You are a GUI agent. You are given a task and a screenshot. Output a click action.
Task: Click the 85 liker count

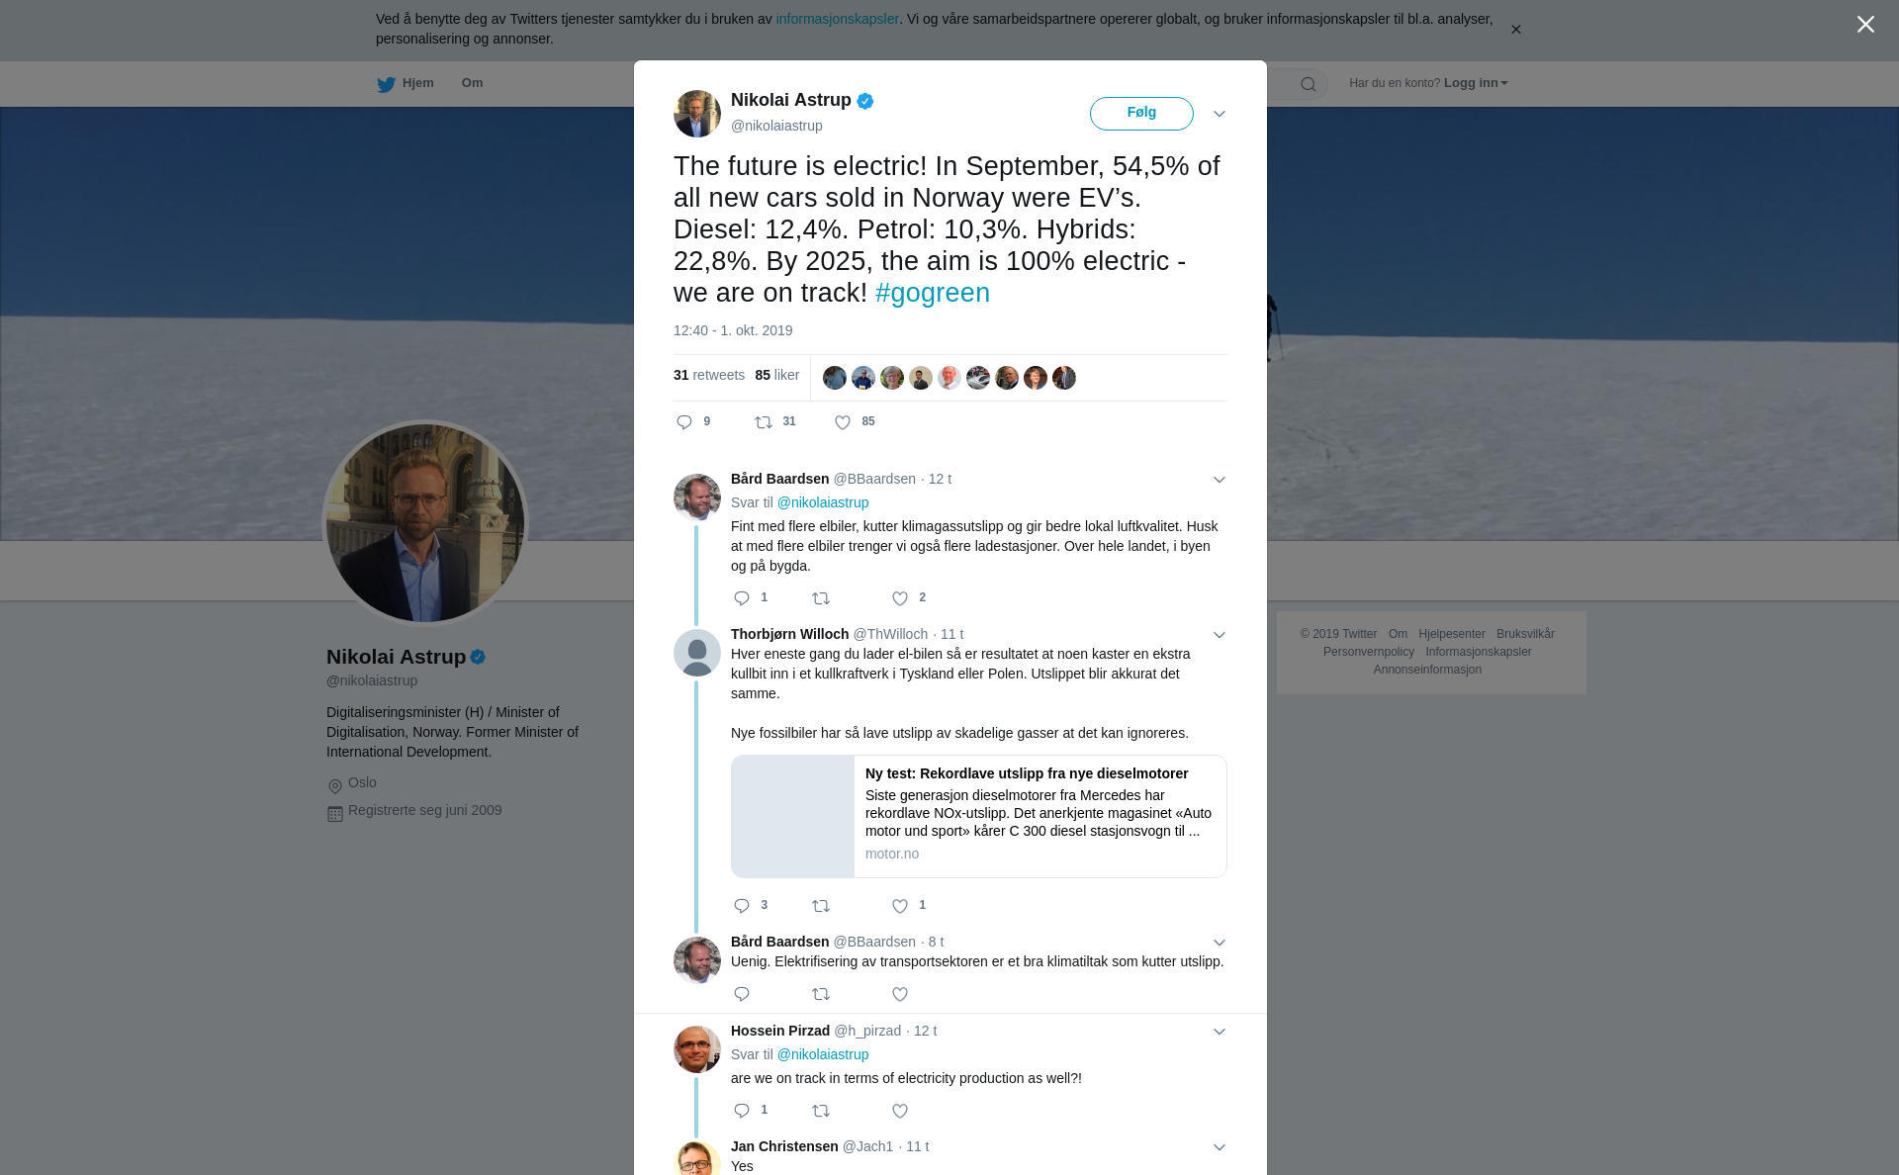click(x=777, y=376)
